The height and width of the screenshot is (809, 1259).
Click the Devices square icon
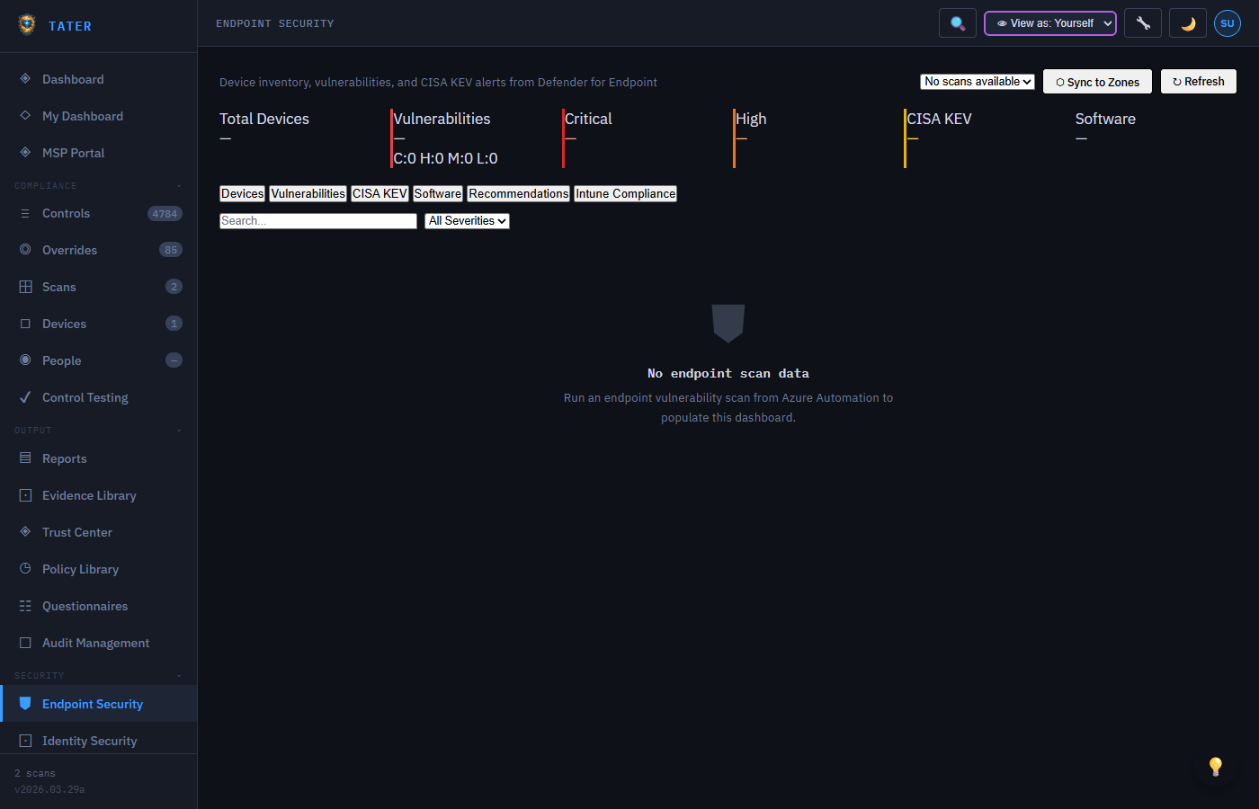click(25, 324)
